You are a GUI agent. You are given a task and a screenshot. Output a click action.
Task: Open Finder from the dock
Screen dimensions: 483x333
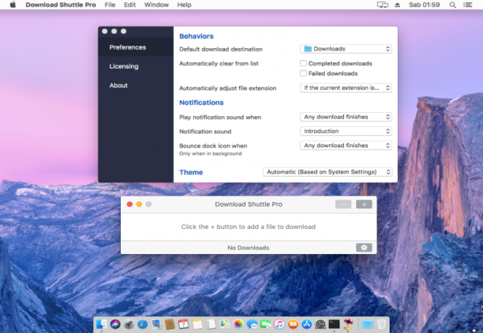point(101,324)
